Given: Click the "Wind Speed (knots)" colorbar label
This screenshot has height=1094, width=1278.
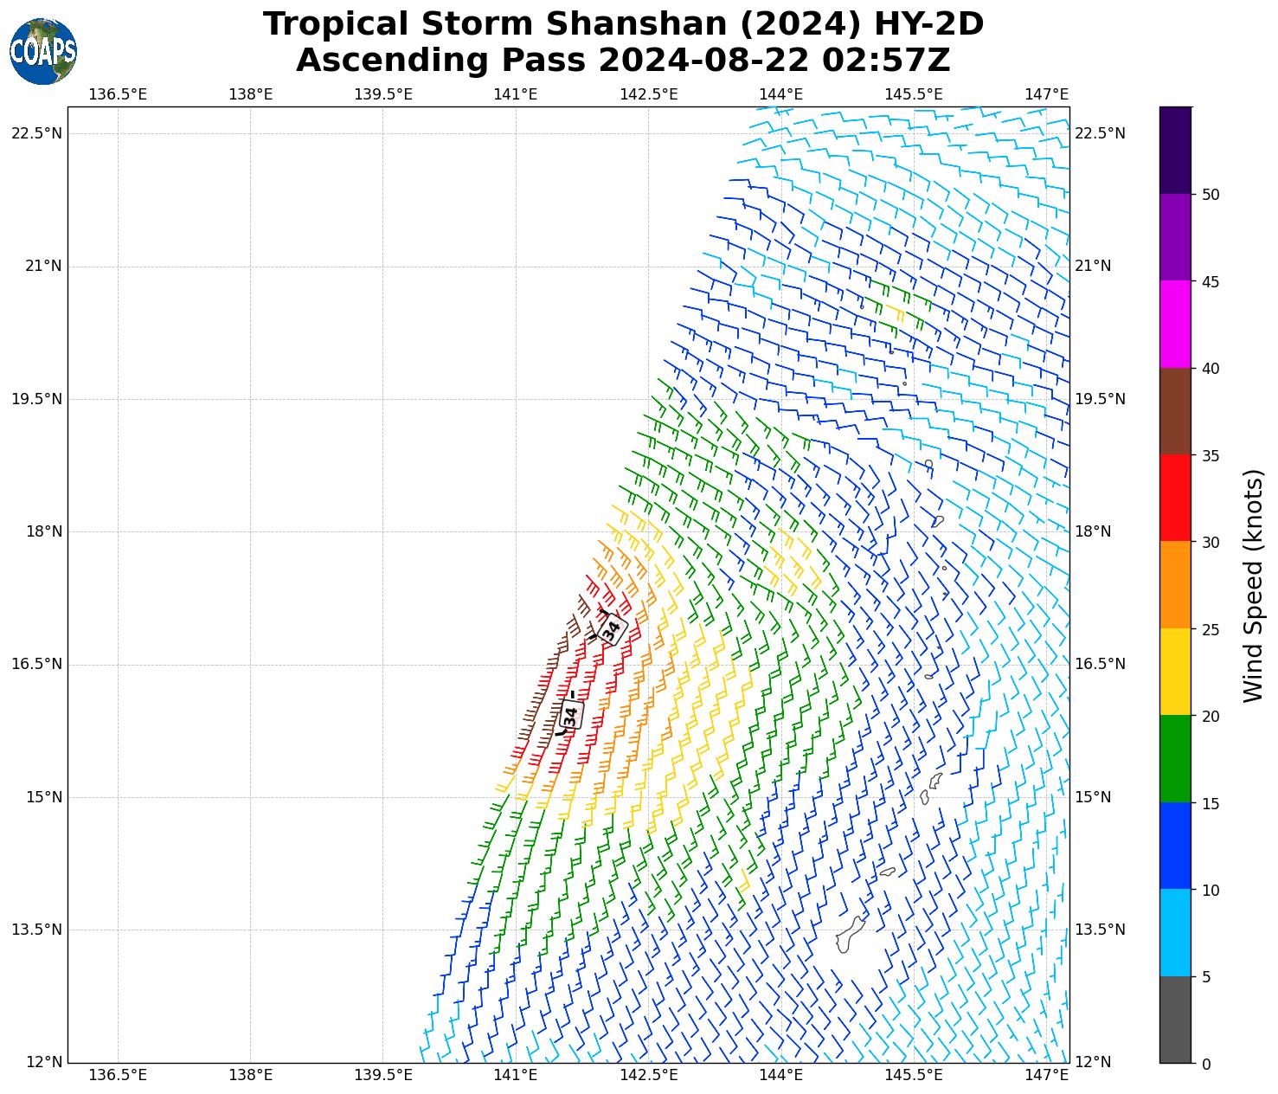Looking at the screenshot, I should click(x=1252, y=585).
